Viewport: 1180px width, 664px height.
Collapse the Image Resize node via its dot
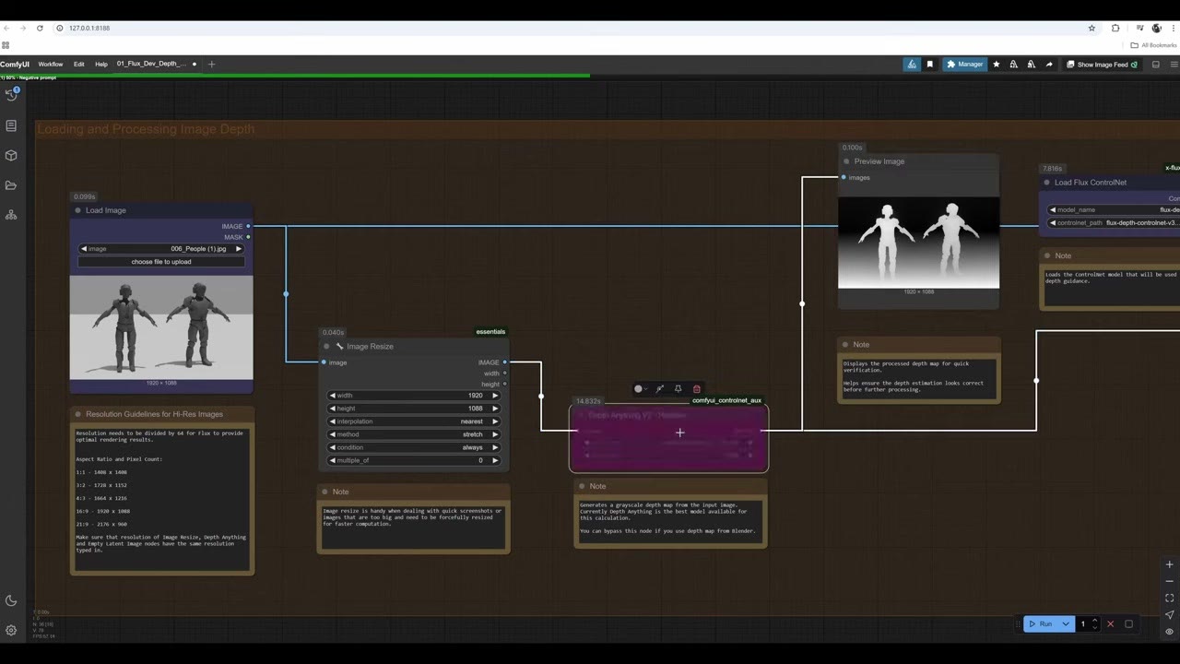[x=326, y=347]
